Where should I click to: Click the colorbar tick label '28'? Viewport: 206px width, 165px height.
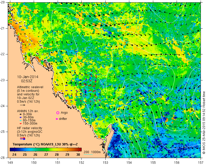57,154
